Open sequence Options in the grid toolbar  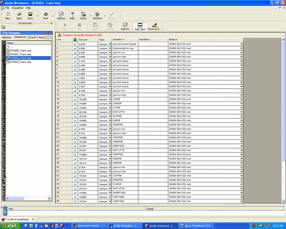coord(125,27)
